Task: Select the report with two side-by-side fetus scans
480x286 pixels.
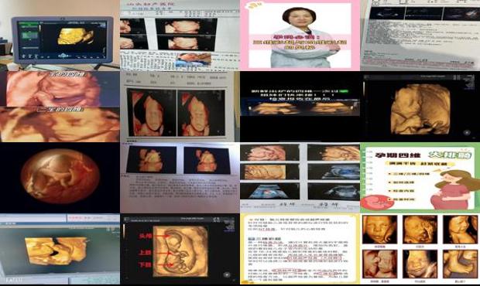Action: click(180, 107)
